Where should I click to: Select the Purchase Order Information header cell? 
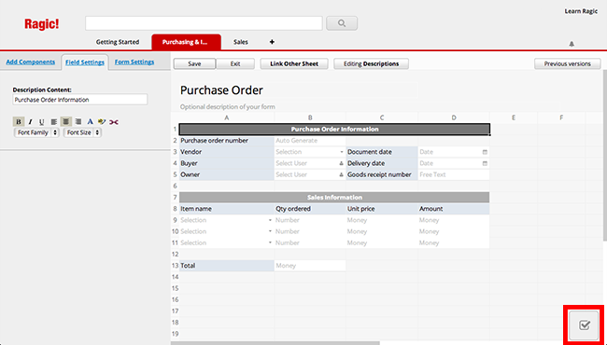tap(334, 130)
